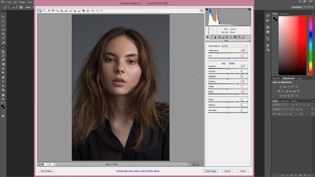Open the Essentials workspace dropdown in Photoshop
Screen dimensions: 315x177
[x=302, y=7]
